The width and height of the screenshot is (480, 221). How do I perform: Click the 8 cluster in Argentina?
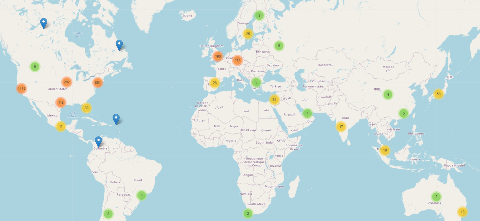coord(108,214)
